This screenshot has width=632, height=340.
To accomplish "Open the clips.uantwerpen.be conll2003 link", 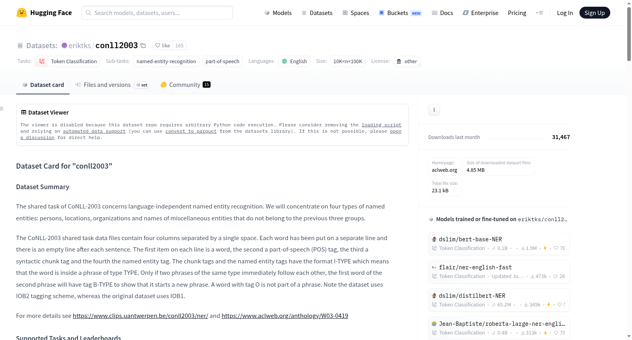I will click(140, 316).
